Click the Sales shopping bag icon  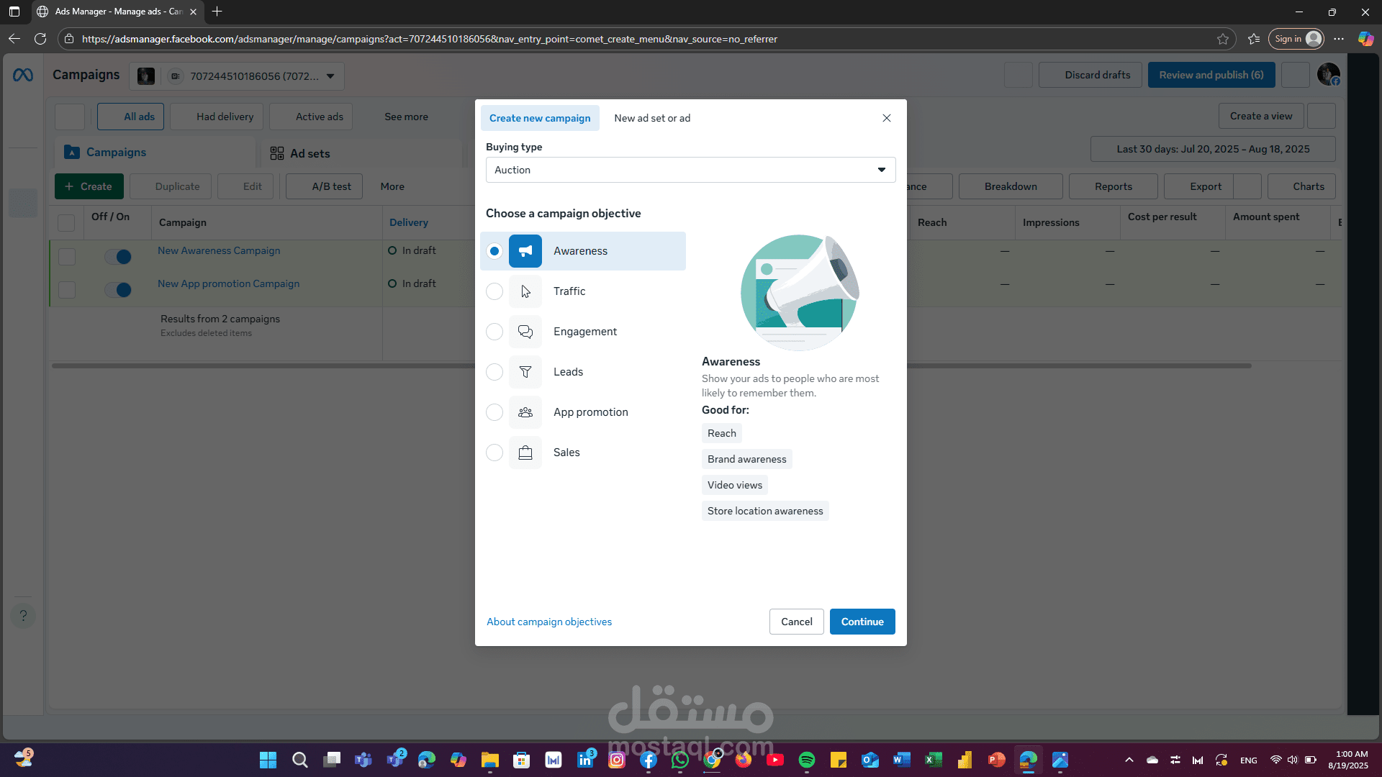click(525, 453)
